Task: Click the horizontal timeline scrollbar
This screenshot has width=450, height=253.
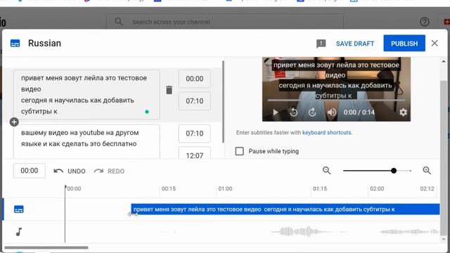Action: point(46,247)
